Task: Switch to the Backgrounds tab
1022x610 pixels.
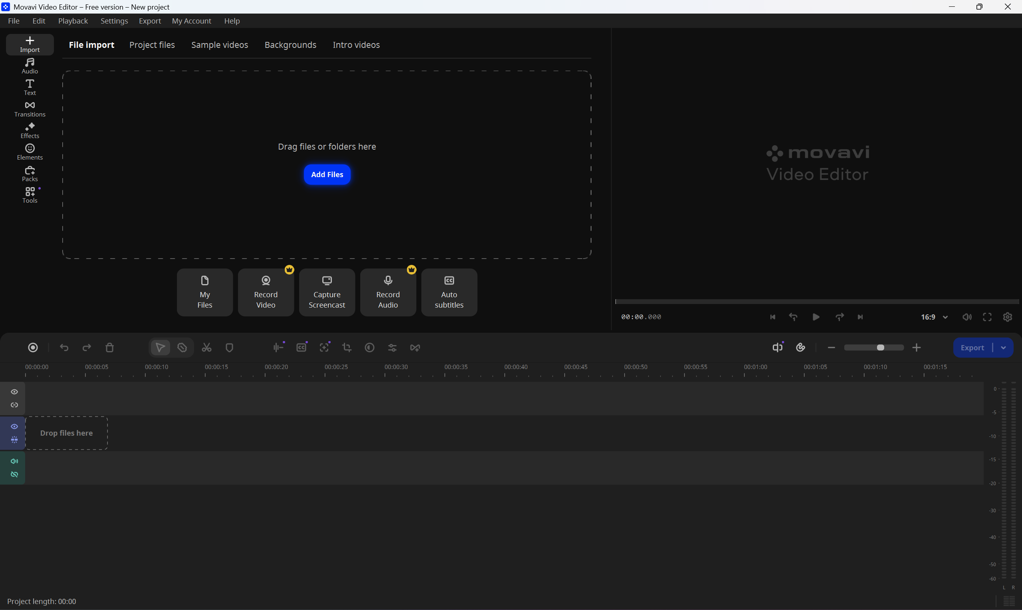Action: click(290, 45)
